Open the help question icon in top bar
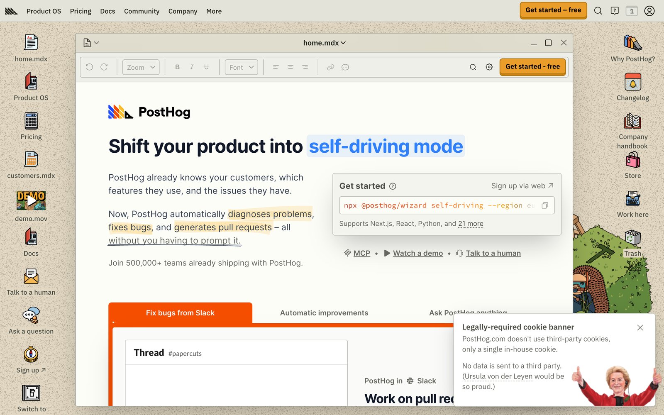 tap(615, 11)
